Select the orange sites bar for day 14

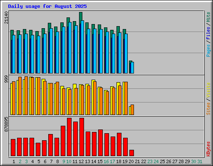click(x=95, y=98)
